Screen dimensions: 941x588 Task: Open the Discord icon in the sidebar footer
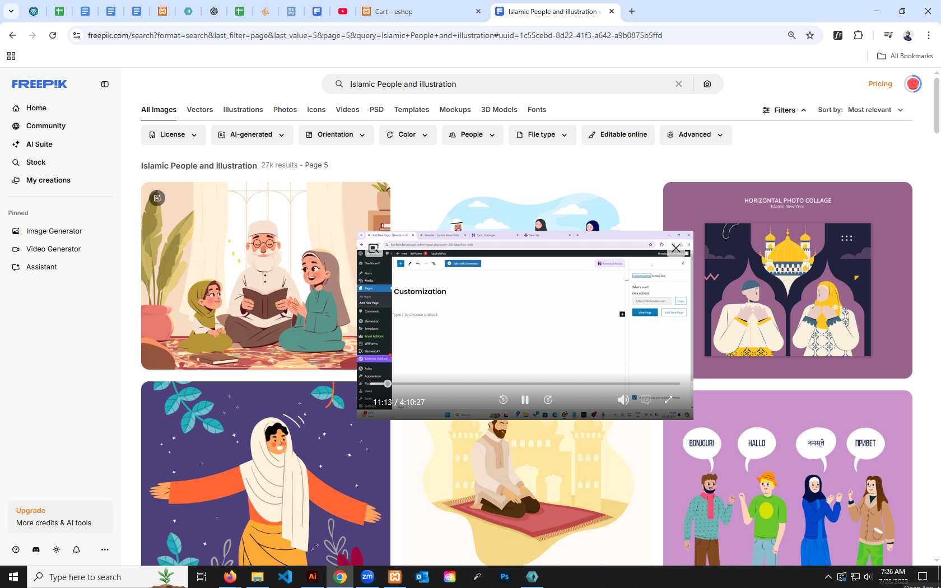pos(36,549)
